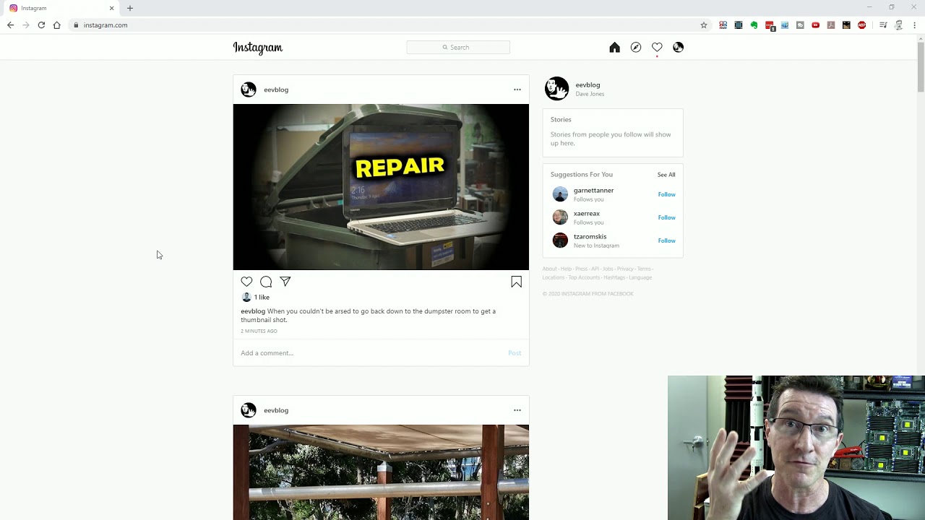Click the large eevblog sidebar avatar
This screenshot has width=925, height=520.
(x=556, y=89)
